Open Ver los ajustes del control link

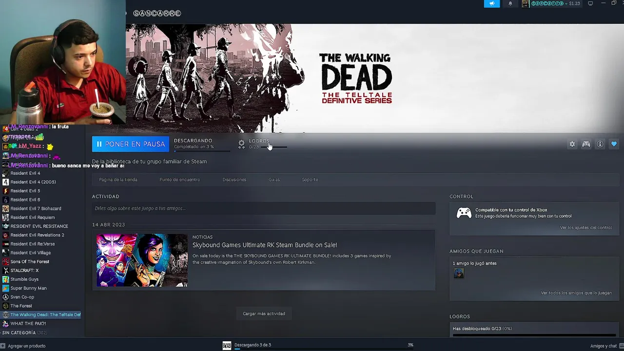coord(585,228)
